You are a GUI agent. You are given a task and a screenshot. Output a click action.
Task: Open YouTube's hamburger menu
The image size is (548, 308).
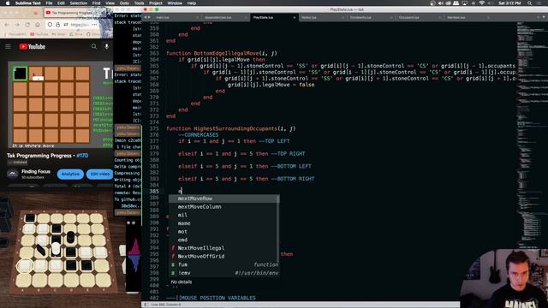pyautogui.click(x=8, y=46)
